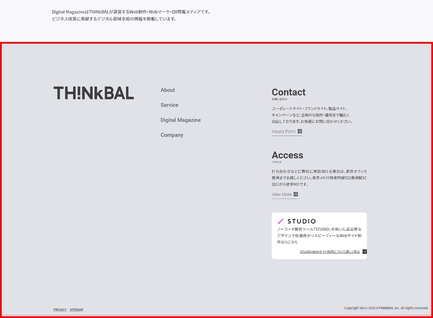Click the 'Digital MagazineはTHINkBALが運営する' description line
433x318 pixels.
[x=132, y=12]
